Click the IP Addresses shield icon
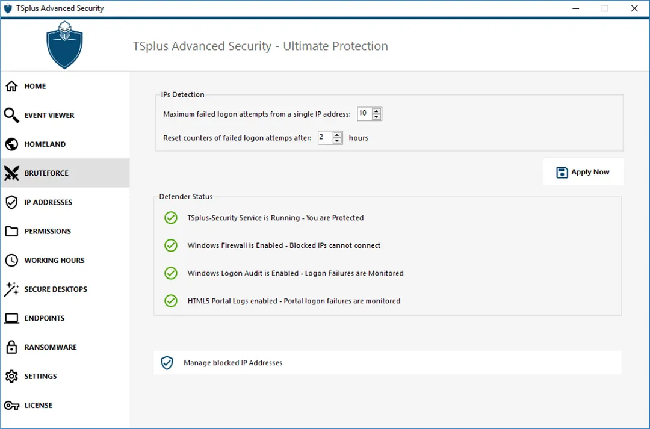Screen dimensions: 650x429 coord(11,202)
